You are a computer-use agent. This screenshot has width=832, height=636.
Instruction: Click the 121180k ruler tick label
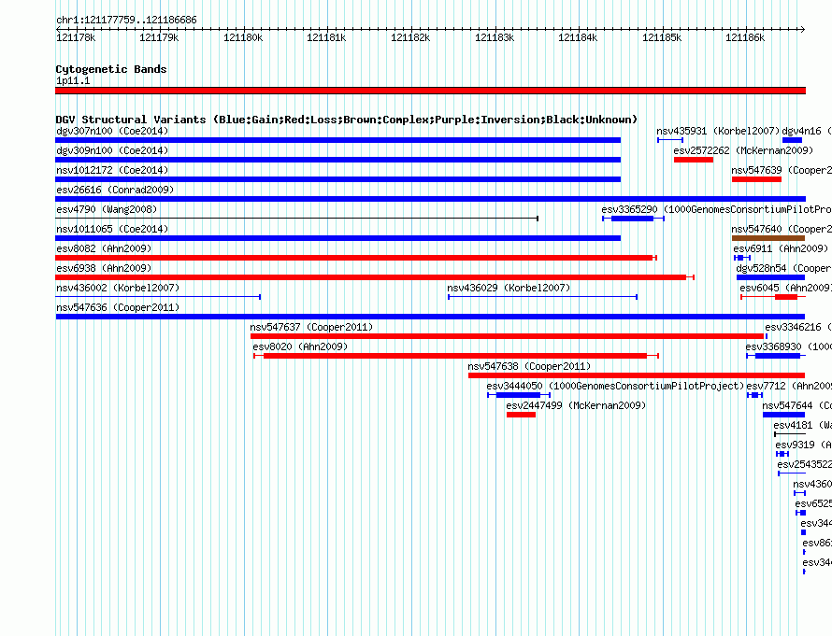[243, 37]
